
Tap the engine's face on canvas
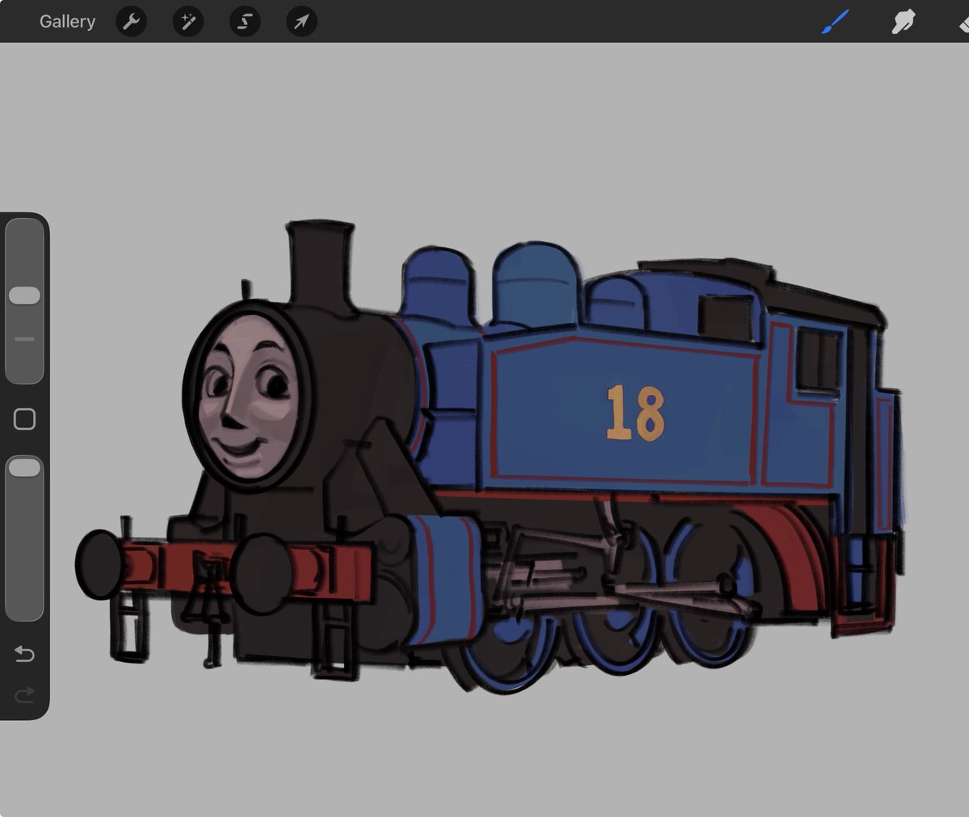pos(248,396)
